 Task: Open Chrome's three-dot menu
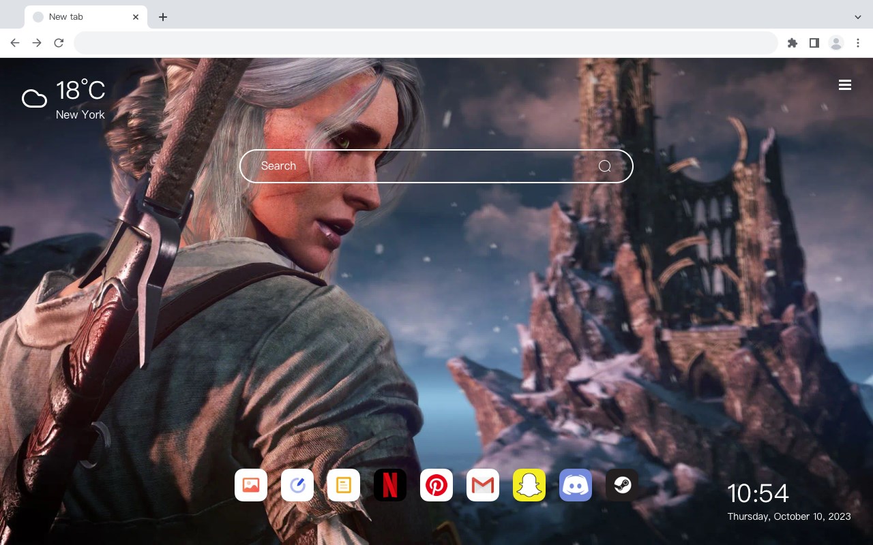[858, 43]
